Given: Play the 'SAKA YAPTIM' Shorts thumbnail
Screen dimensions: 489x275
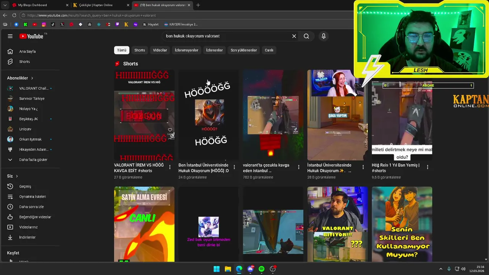Looking at the screenshot, I should [337, 115].
